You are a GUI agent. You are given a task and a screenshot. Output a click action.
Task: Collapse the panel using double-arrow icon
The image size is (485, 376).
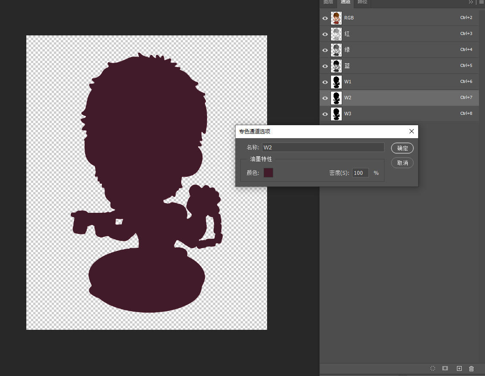(x=471, y=2)
